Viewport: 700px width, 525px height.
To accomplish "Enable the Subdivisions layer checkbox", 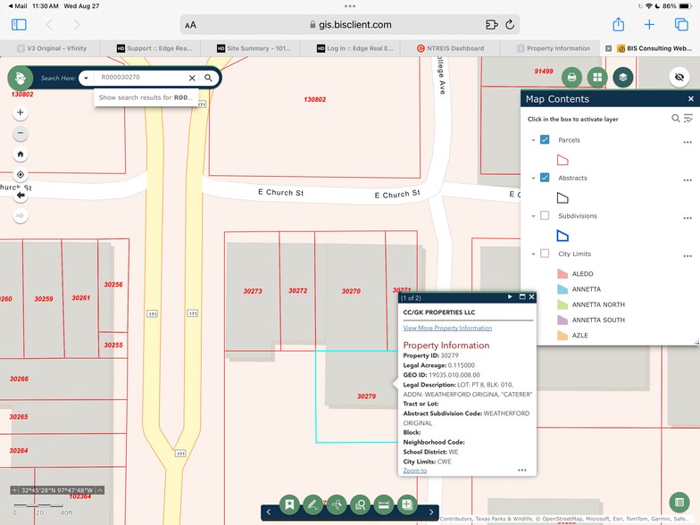I will (x=545, y=216).
